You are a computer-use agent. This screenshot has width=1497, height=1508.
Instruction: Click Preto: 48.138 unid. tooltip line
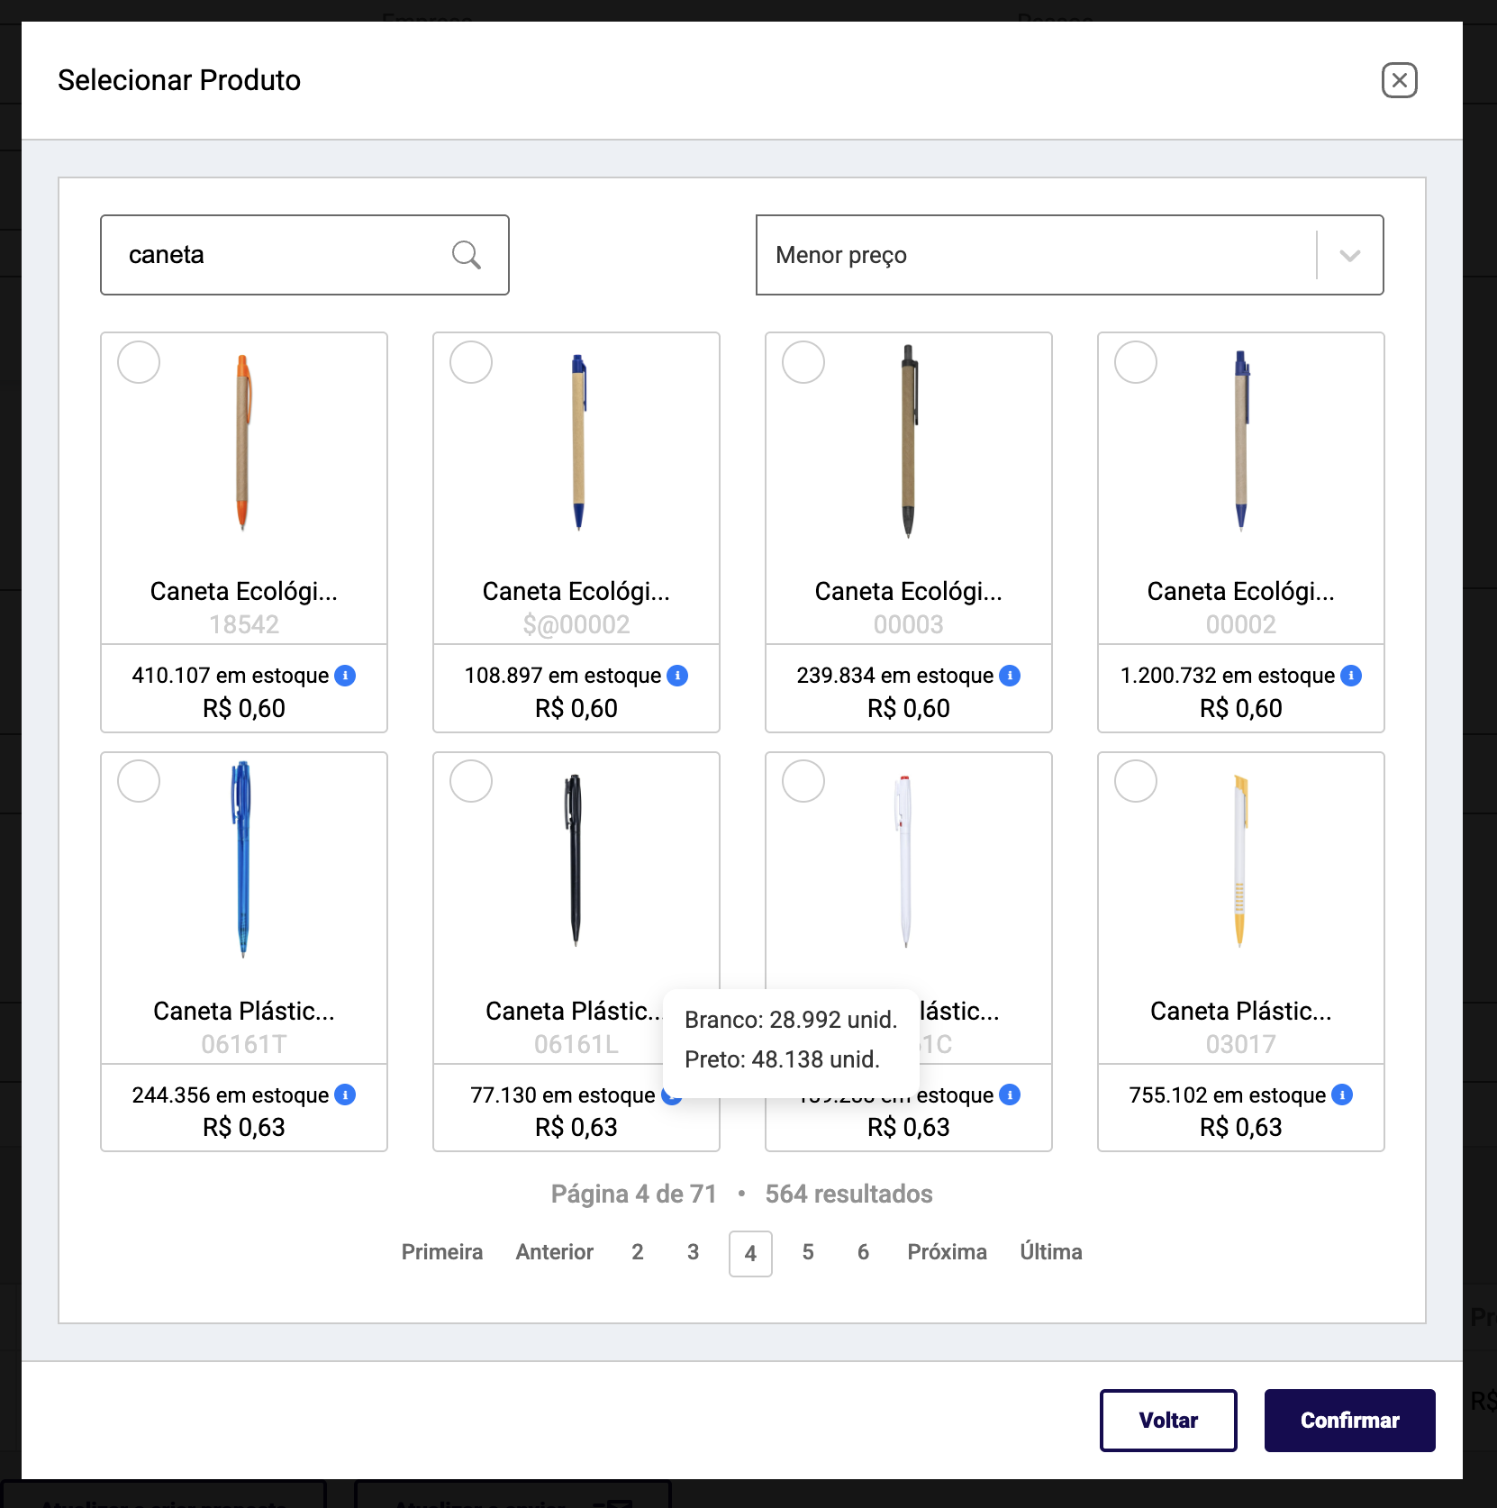point(782,1059)
